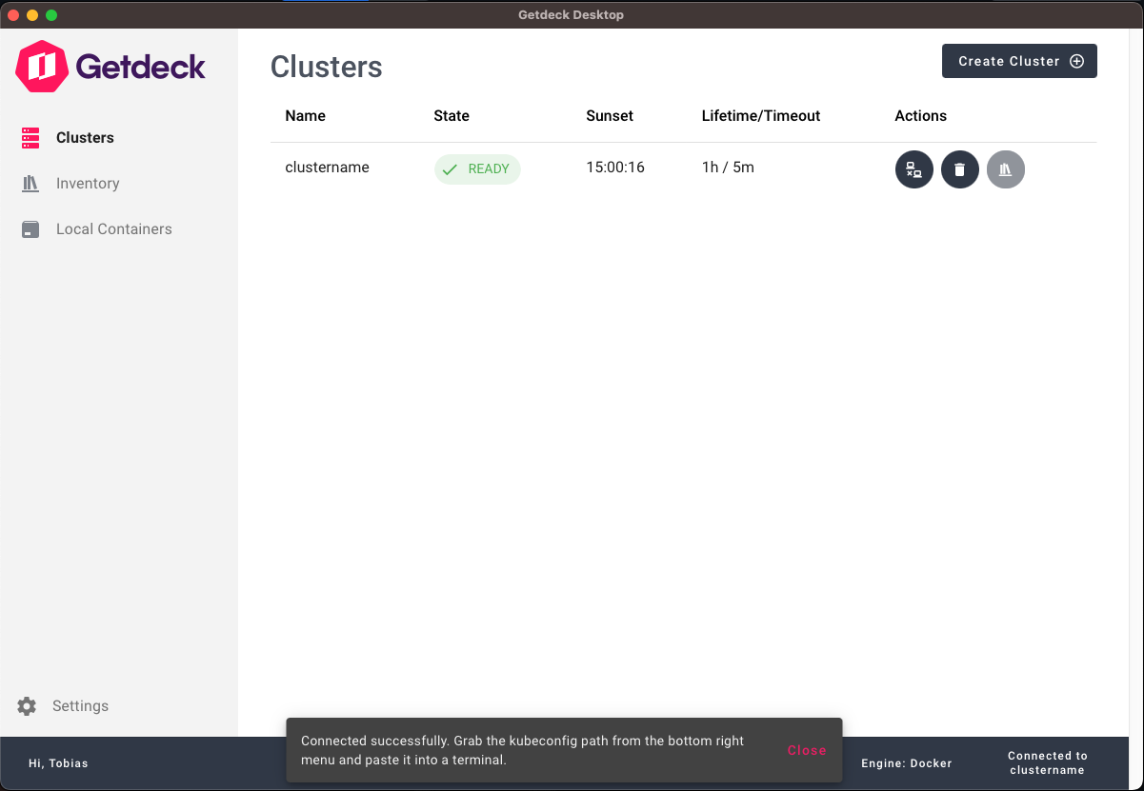1144x791 pixels.
Task: Click the Clusters page heading
Action: (327, 67)
